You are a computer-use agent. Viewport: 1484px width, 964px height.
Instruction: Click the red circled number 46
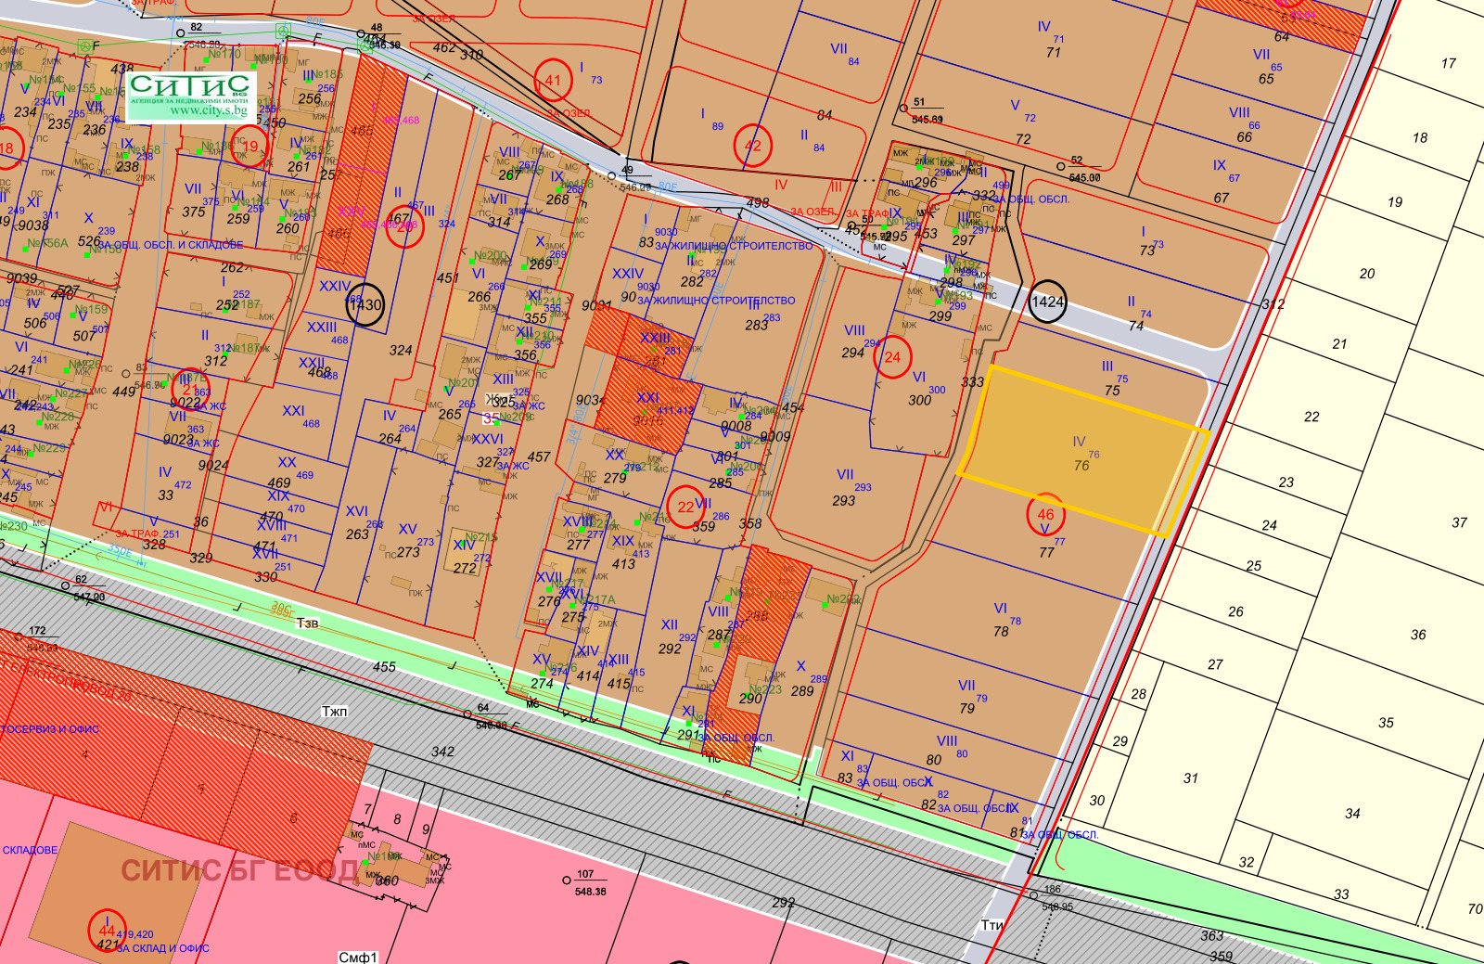pos(1046,514)
